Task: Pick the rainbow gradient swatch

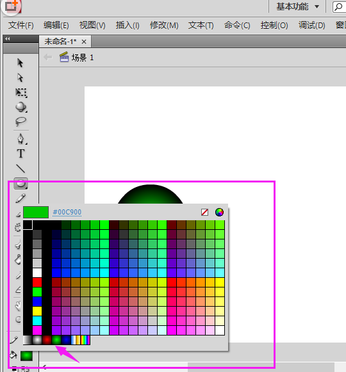Action: (85, 340)
